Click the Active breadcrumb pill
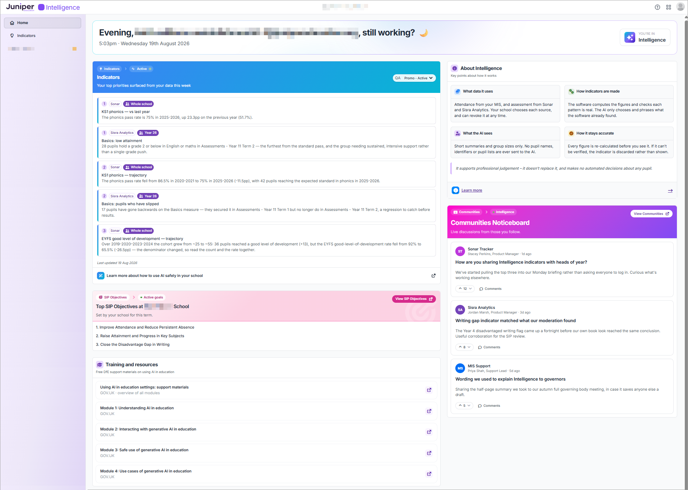 (141, 69)
